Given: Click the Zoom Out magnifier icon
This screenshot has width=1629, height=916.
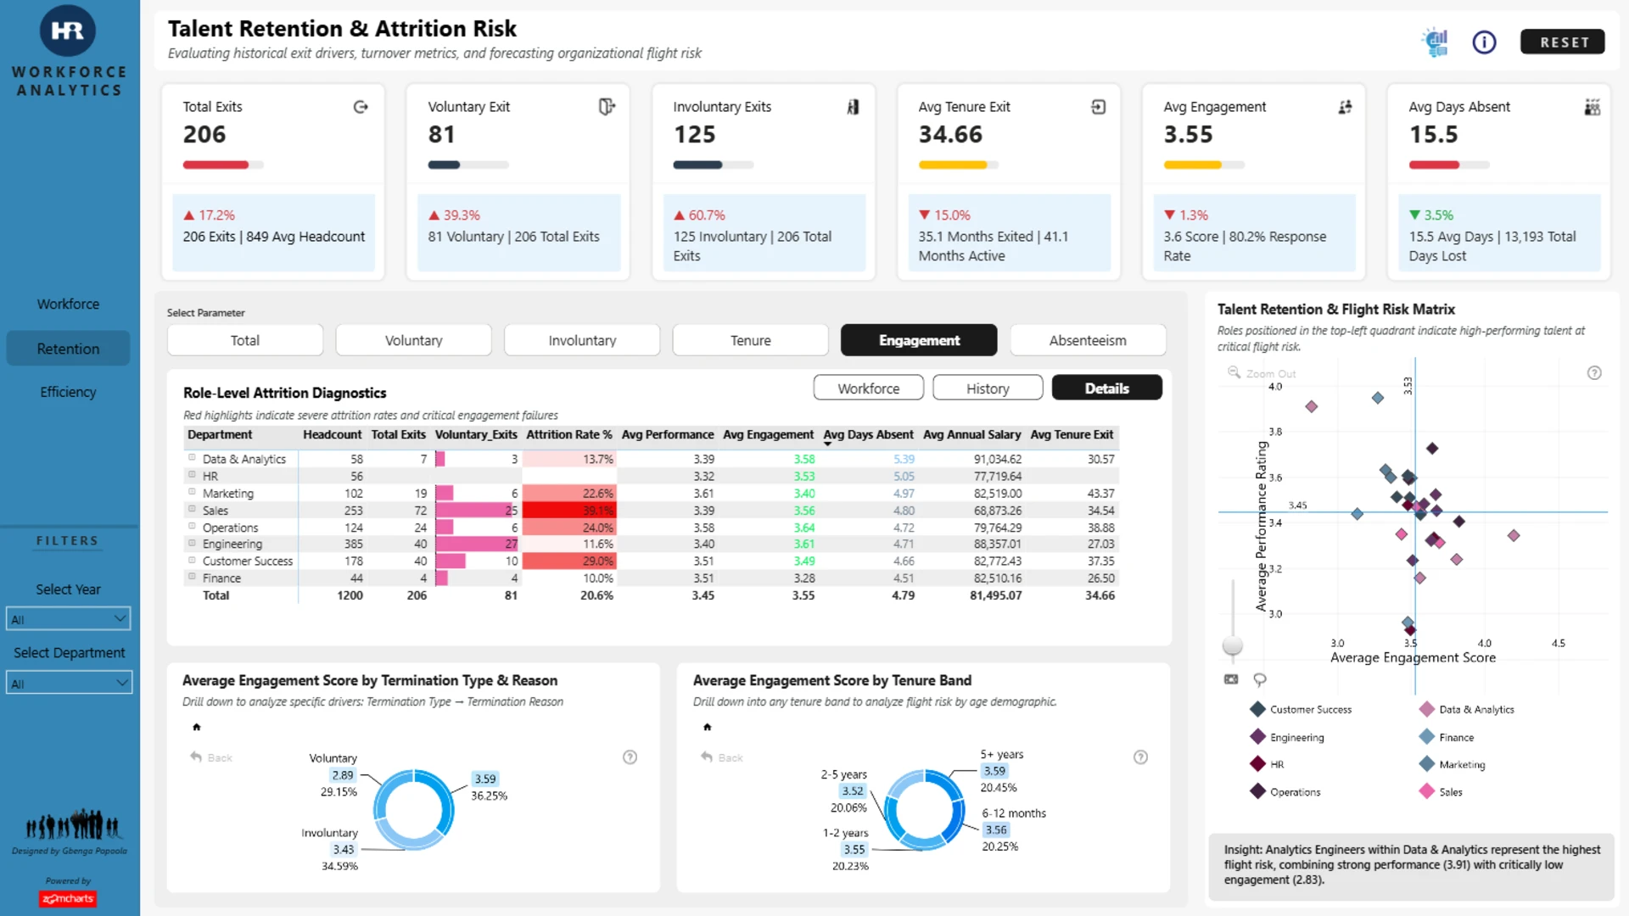Looking at the screenshot, I should 1234,373.
